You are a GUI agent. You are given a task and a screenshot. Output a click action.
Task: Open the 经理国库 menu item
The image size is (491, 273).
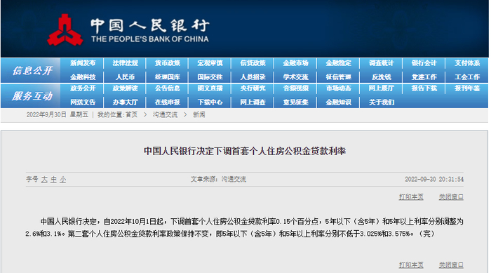click(168, 76)
